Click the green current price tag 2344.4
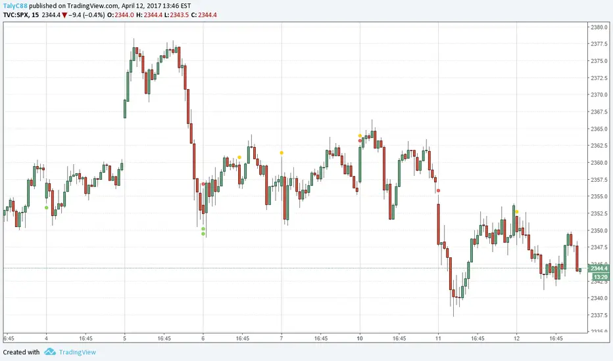The height and width of the screenshot is (361, 613). 598,268
